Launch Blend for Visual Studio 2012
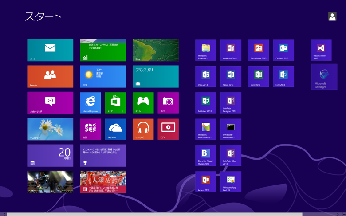The height and width of the screenshot is (216, 346). click(x=206, y=155)
